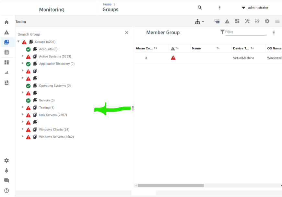Open the Home icon in left sidebar
282x197 pixels.
coord(6,22)
